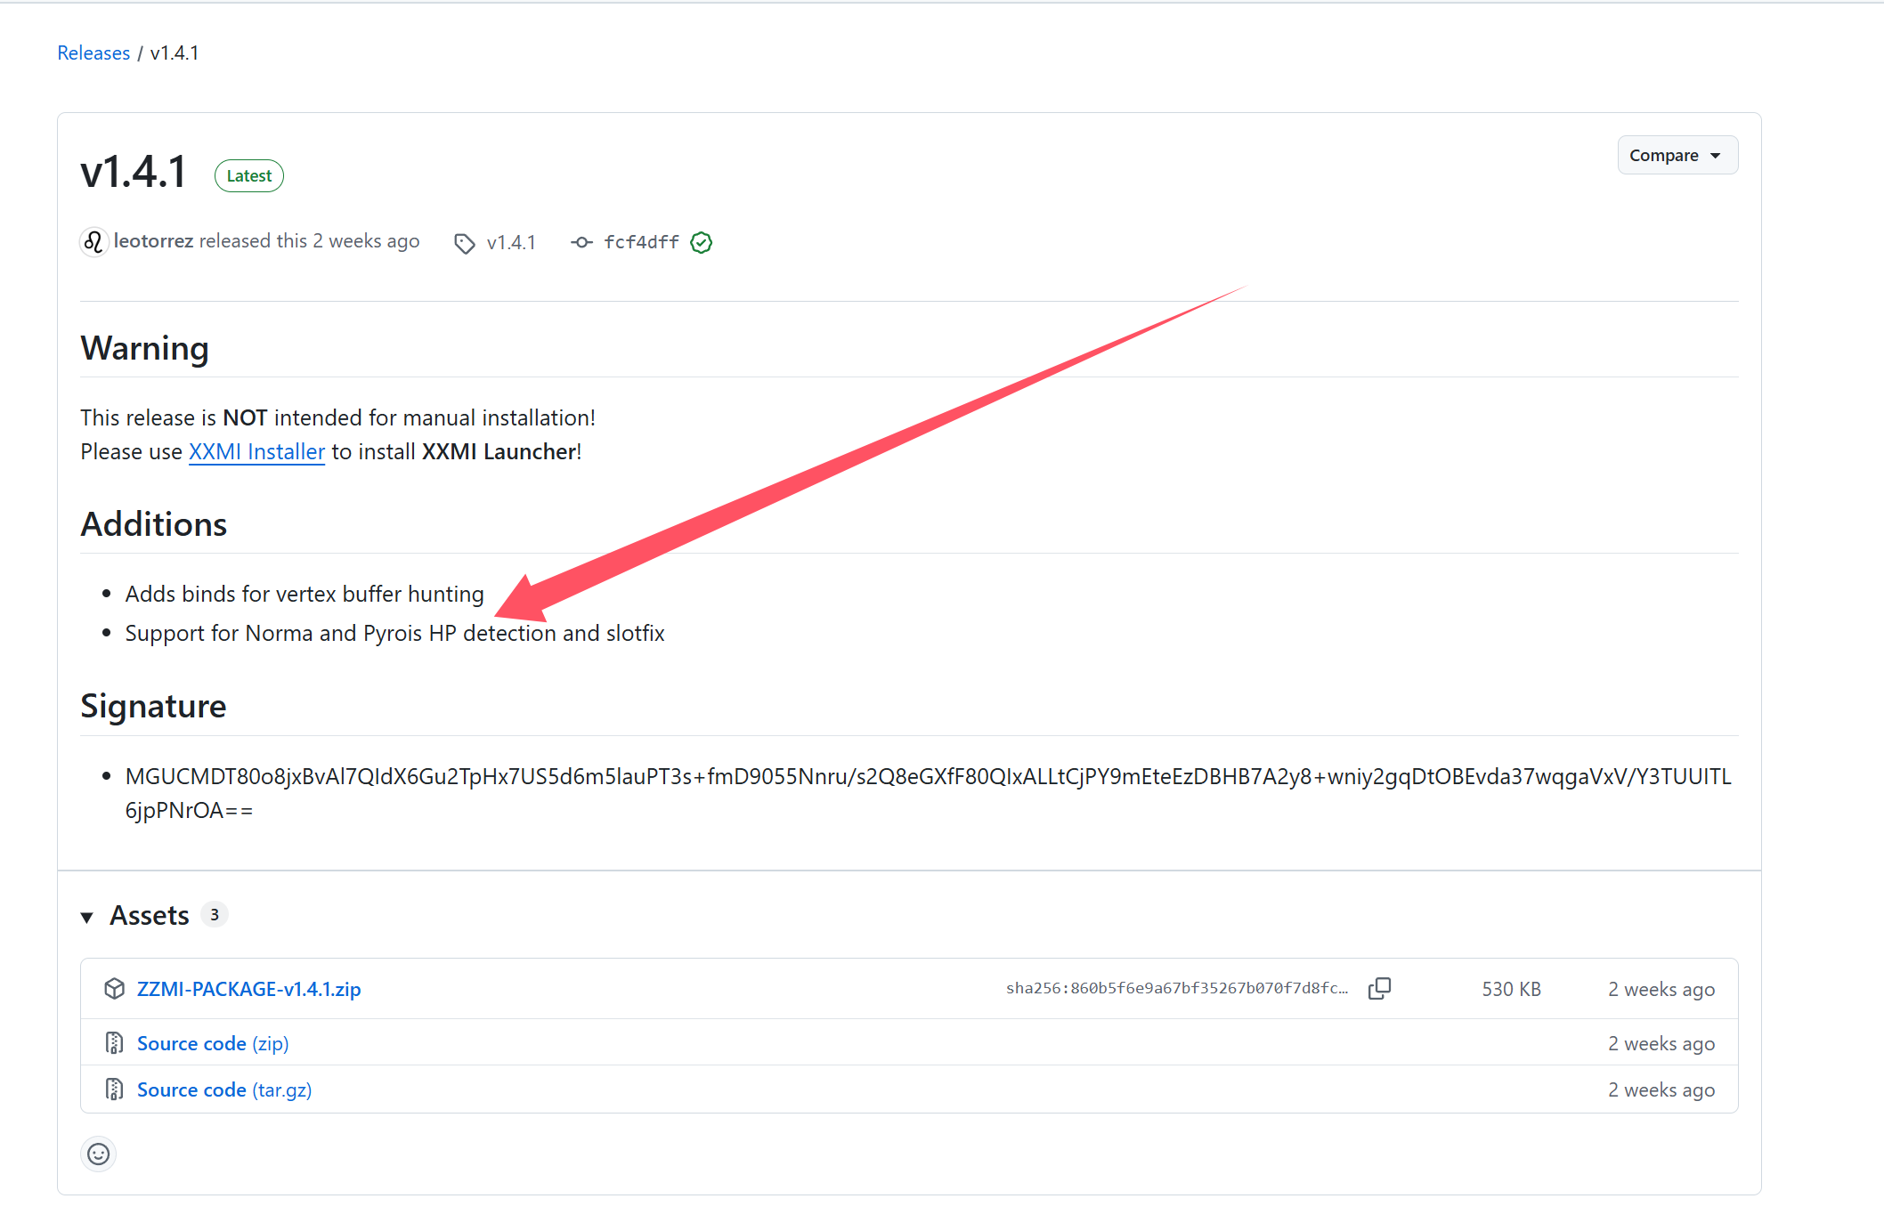1884x1231 pixels.
Task: Click 'Support for Norma and Pyrois HP detection' line
Action: point(394,633)
